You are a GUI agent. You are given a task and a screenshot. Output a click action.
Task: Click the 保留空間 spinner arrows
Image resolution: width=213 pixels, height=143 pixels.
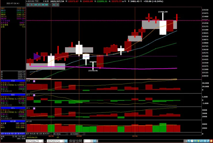tap(92, 141)
